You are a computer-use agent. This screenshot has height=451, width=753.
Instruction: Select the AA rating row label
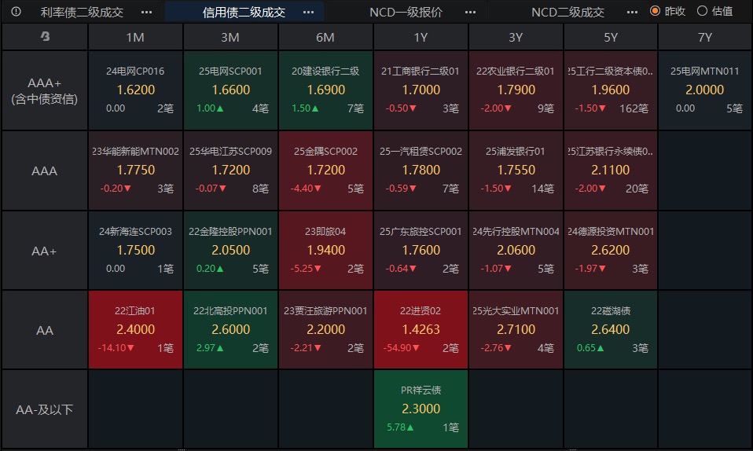(x=45, y=330)
